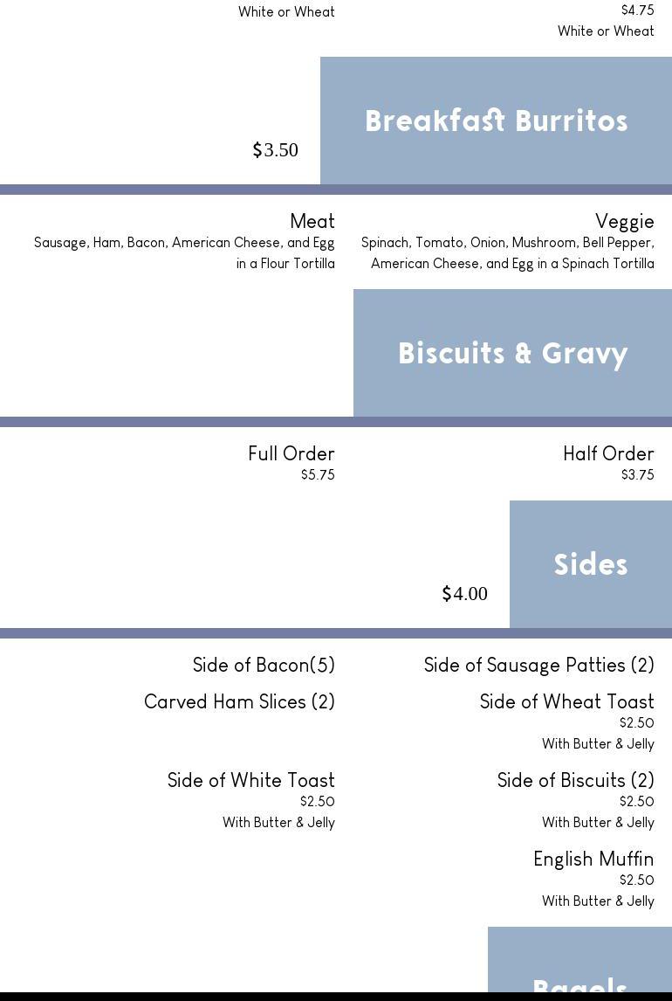The image size is (672, 1001).
Task: Select the $3.50 burrito price
Action: point(276,150)
